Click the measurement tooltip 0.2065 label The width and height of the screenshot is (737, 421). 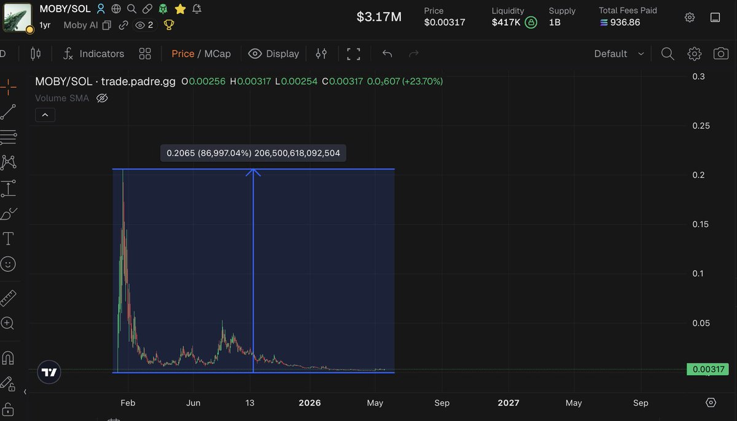[253, 153]
